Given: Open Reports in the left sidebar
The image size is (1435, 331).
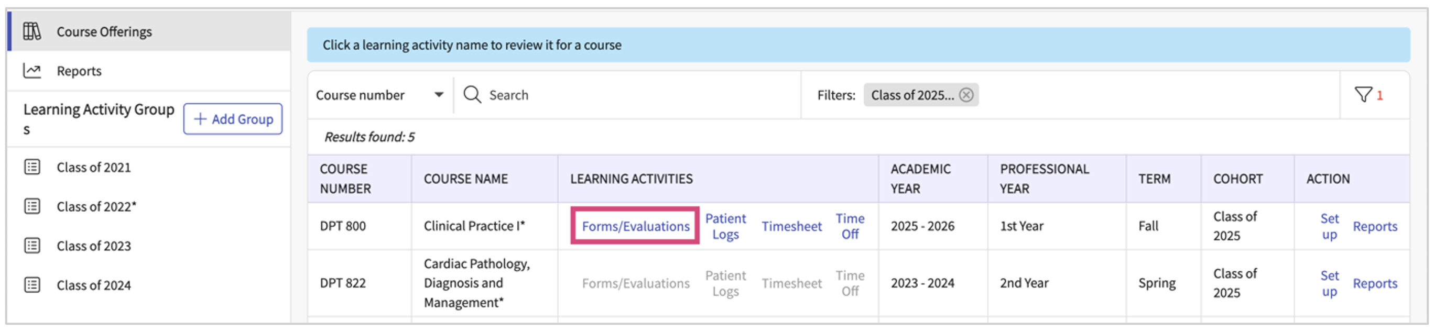Looking at the screenshot, I should pos(79,71).
